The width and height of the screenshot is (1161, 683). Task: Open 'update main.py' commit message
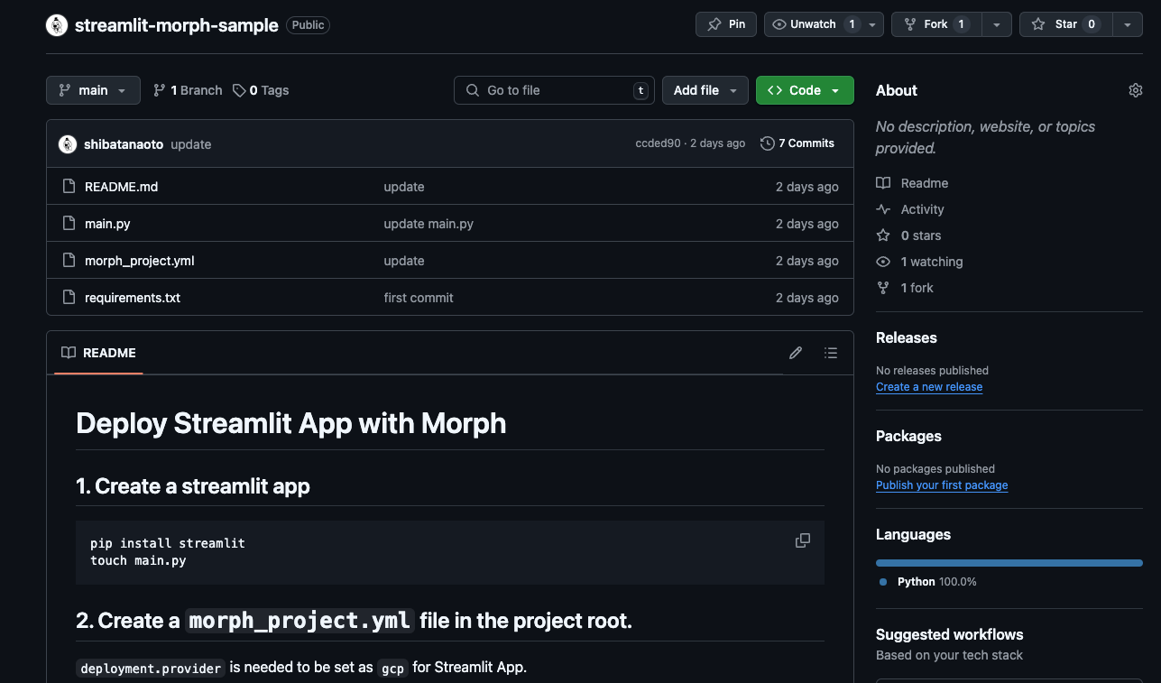[428, 224]
